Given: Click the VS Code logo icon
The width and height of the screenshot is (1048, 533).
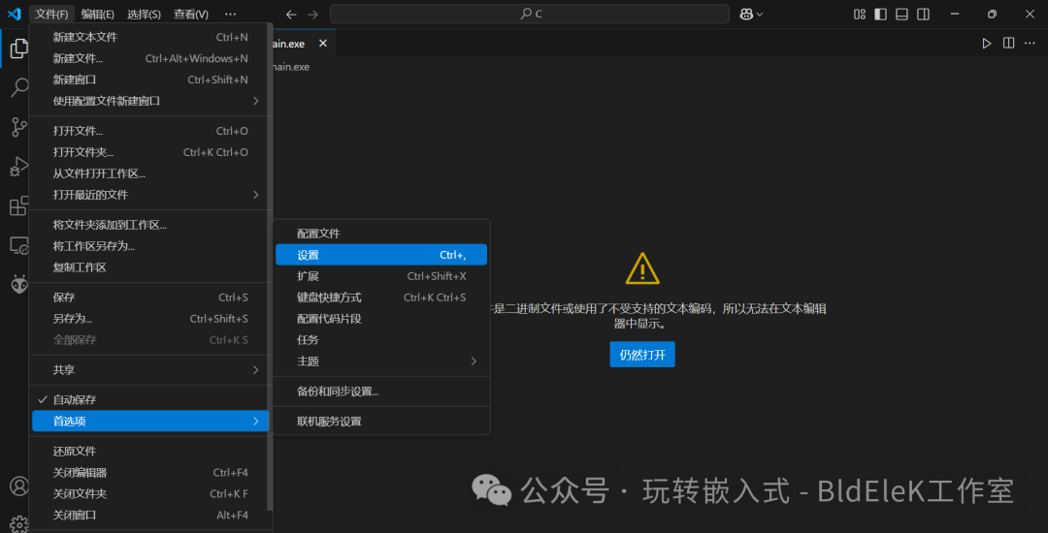Looking at the screenshot, I should click(x=14, y=14).
